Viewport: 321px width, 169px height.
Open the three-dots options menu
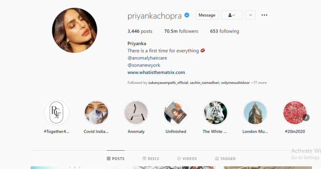tap(264, 15)
